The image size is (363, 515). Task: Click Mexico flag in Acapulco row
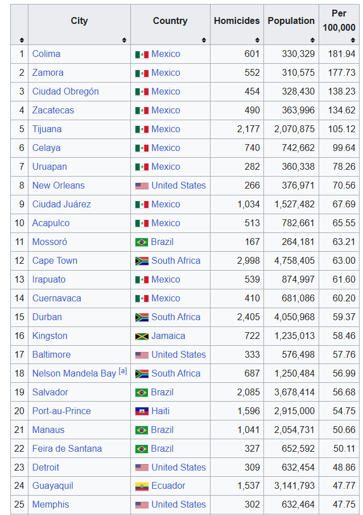point(142,224)
